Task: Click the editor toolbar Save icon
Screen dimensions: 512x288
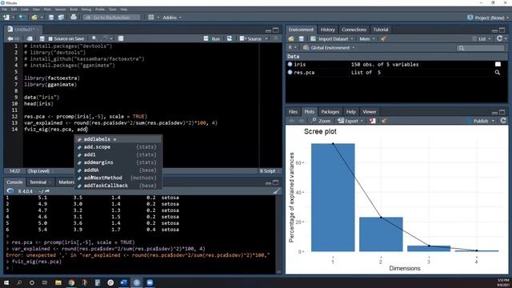Action: pos(42,38)
